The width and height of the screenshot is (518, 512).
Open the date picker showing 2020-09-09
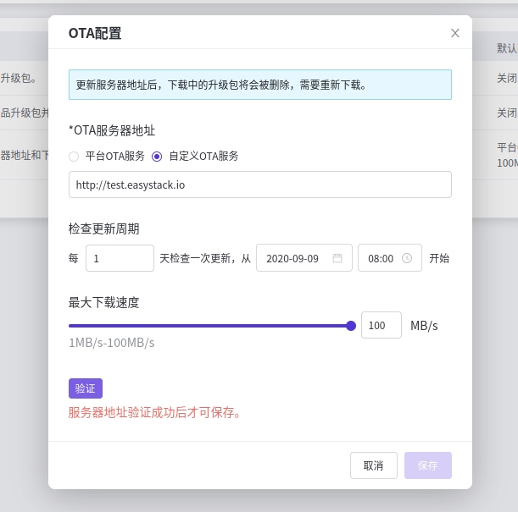(x=297, y=258)
